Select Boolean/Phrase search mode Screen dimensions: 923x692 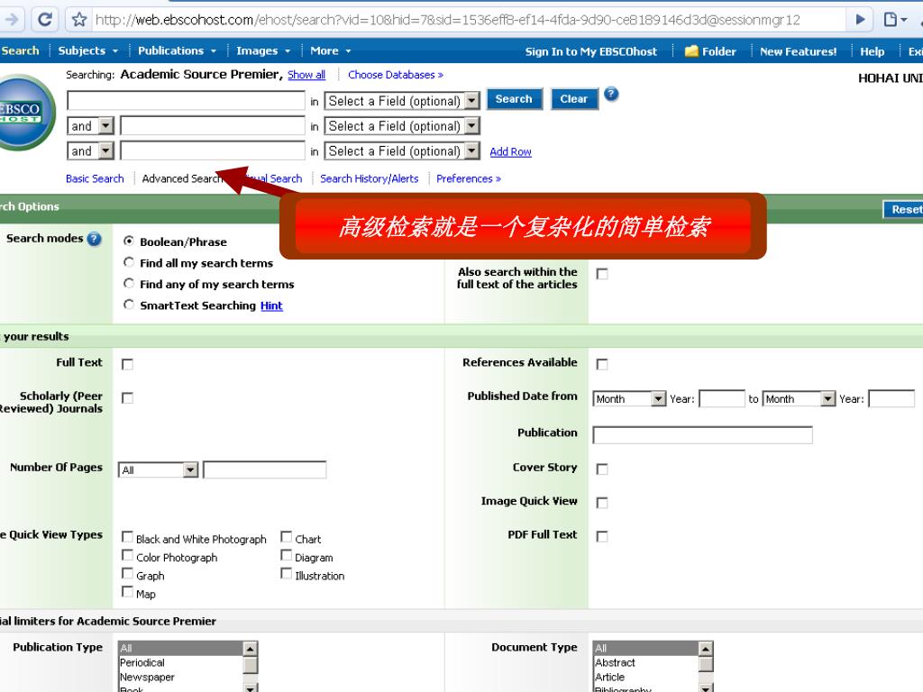128,241
